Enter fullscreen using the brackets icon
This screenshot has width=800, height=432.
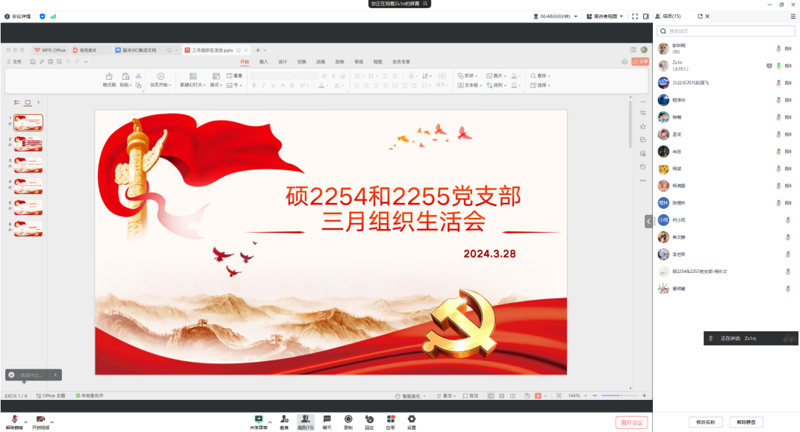pyautogui.click(x=635, y=16)
